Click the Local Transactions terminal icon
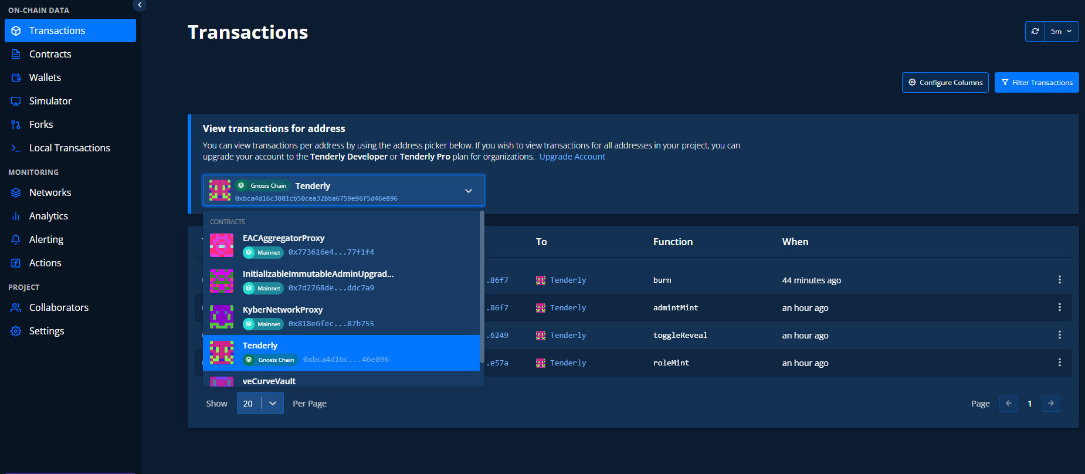This screenshot has width=1085, height=474. tap(16, 148)
